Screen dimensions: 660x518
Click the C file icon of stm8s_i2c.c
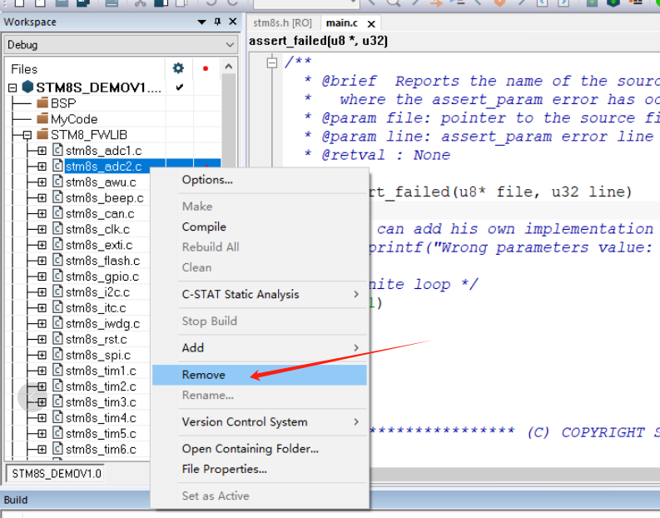(57, 291)
